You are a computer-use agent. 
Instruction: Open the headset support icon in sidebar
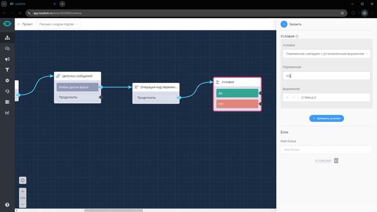coord(7,91)
